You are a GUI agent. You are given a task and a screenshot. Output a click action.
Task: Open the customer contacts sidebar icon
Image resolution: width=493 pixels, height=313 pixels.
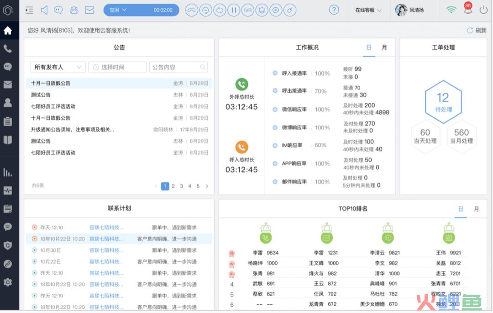8,102
